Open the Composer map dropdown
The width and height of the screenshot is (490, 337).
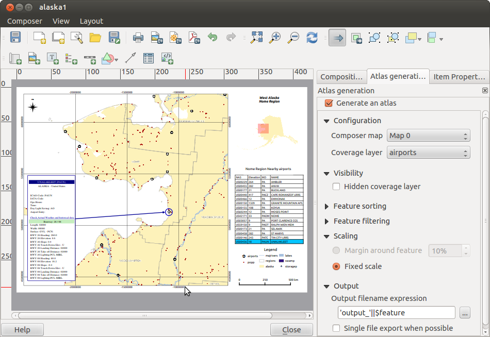[x=428, y=136]
